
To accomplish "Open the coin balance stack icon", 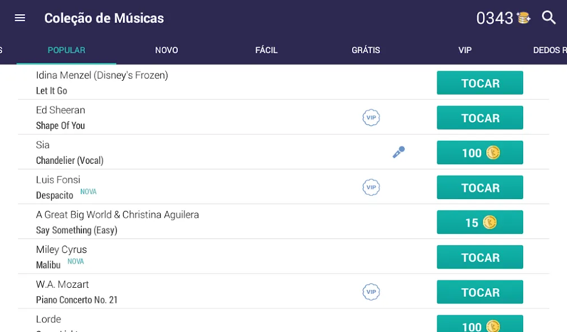I will [523, 18].
